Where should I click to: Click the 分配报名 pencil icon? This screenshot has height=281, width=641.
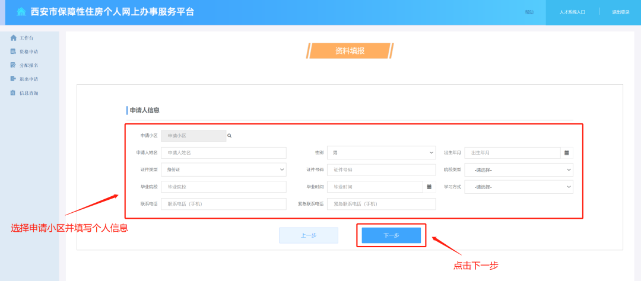[13, 65]
